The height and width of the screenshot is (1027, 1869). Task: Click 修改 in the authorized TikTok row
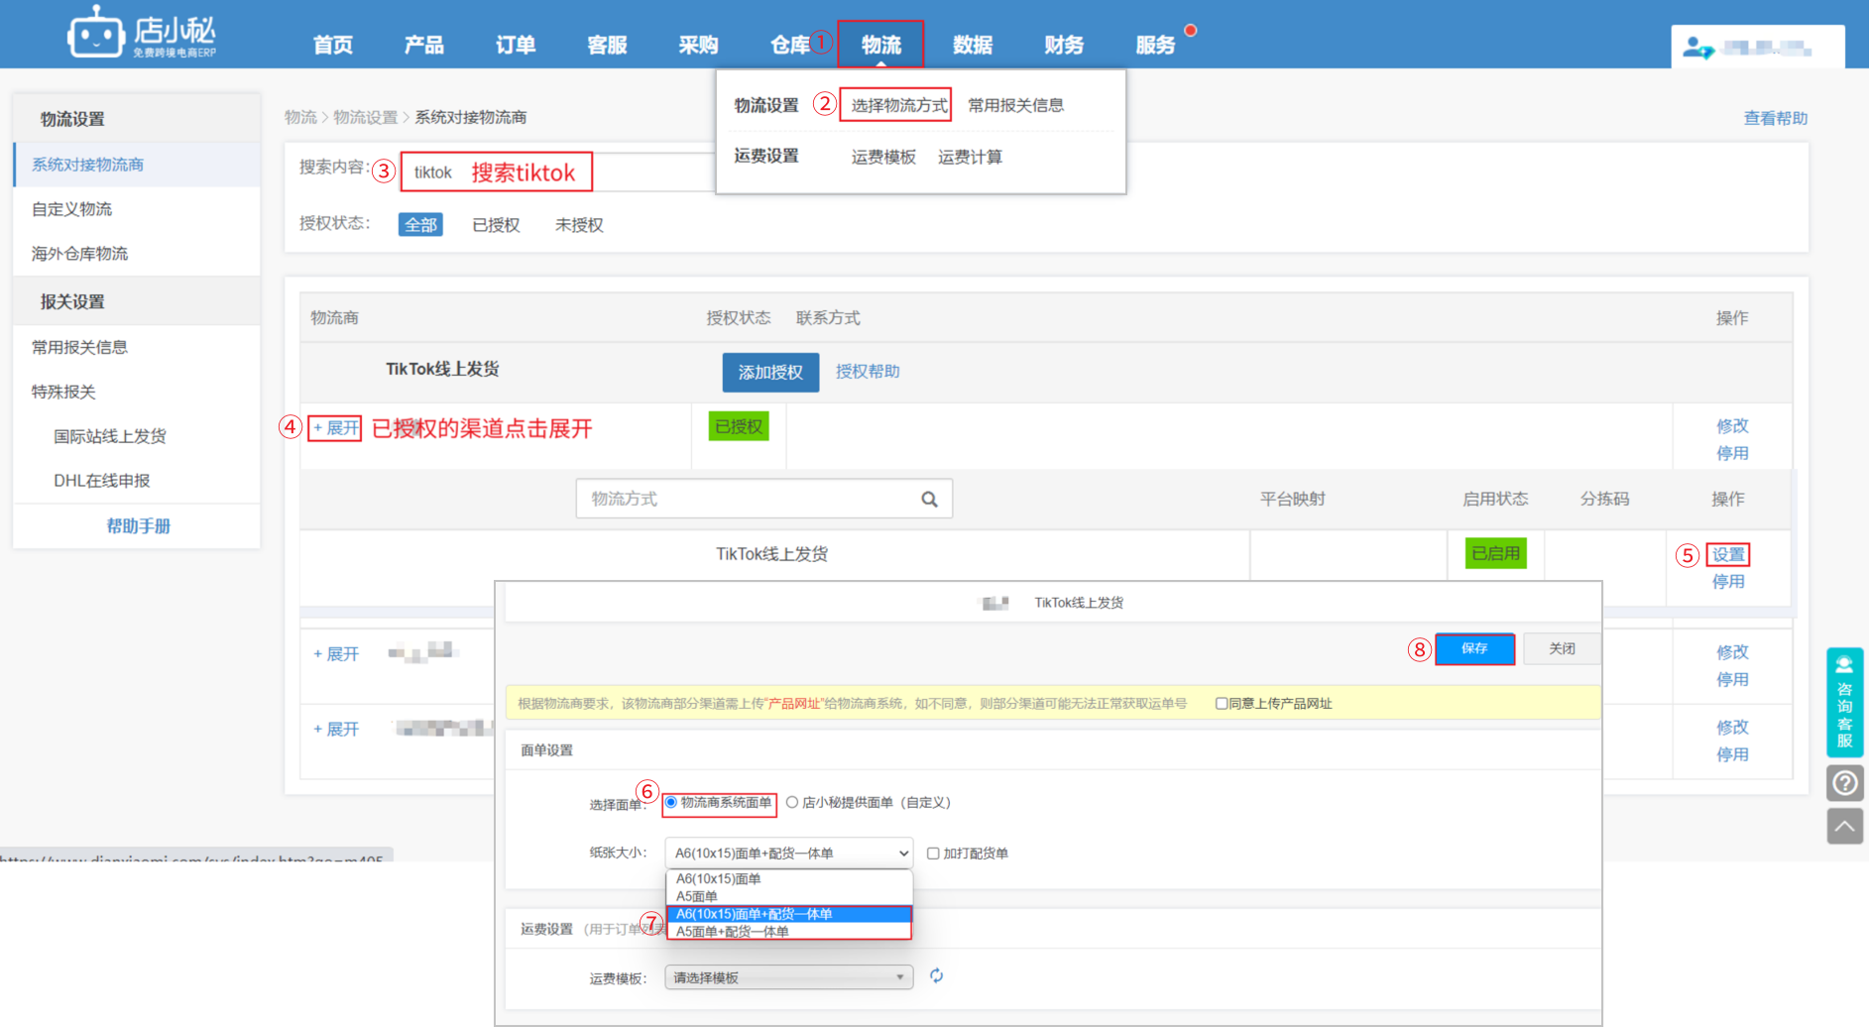click(1732, 426)
